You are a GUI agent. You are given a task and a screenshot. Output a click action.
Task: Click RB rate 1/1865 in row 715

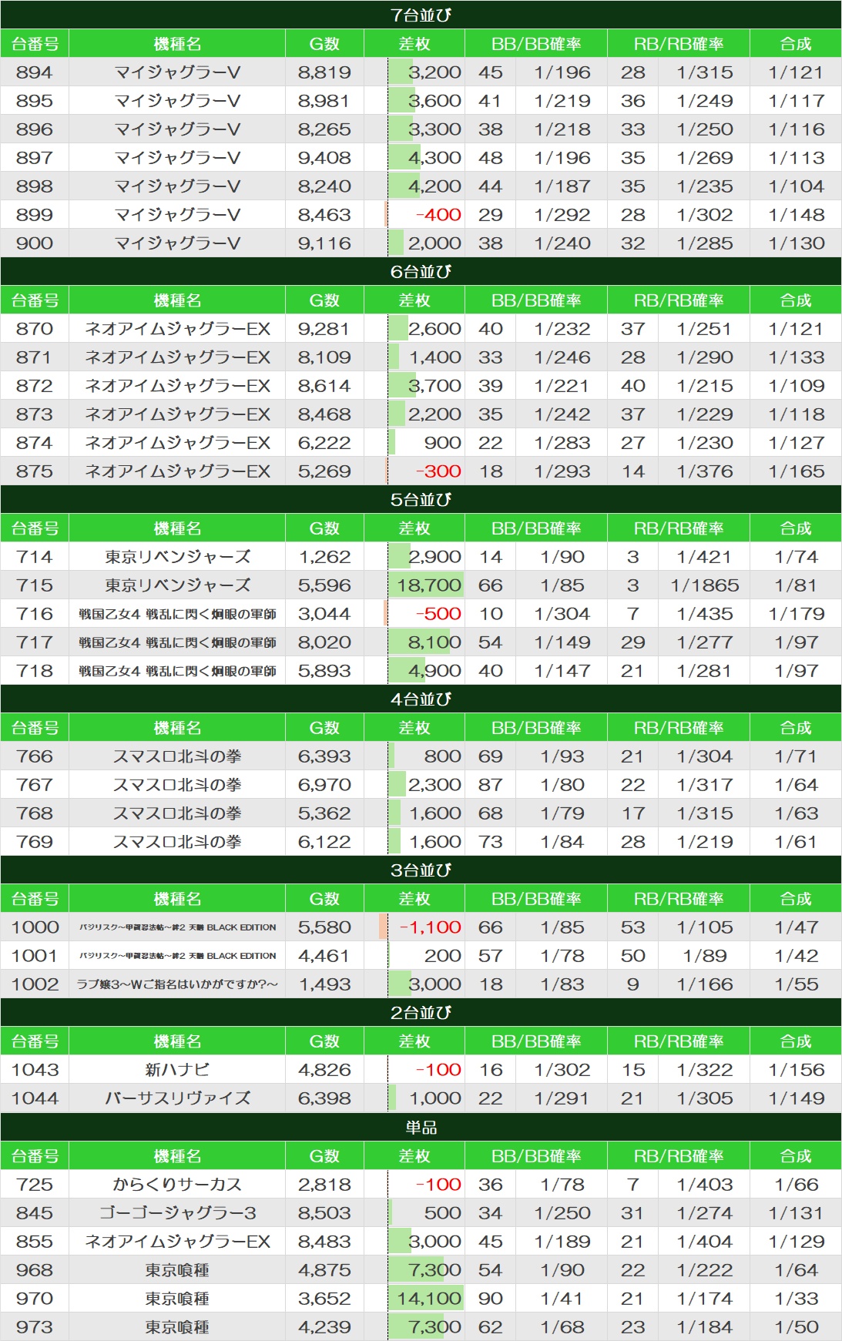(705, 585)
